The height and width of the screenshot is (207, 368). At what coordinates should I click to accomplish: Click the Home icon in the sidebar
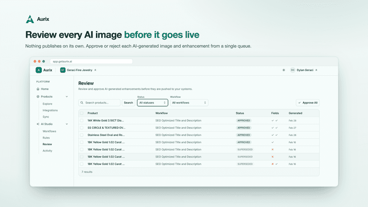pos(38,89)
